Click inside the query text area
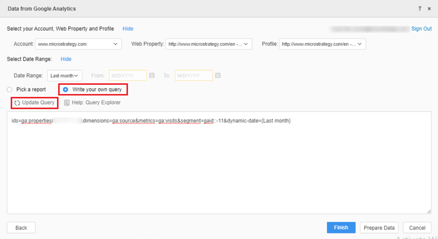 point(219,164)
